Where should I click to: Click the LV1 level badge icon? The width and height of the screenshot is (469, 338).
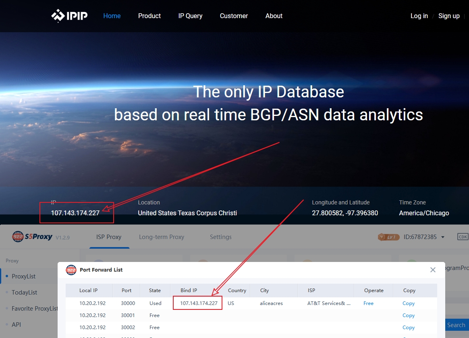[388, 237]
